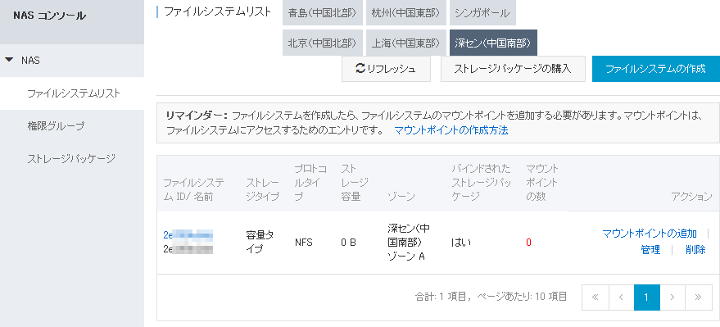Click the 容量タイプ storage type cell
720x327 pixels.
coord(260,243)
